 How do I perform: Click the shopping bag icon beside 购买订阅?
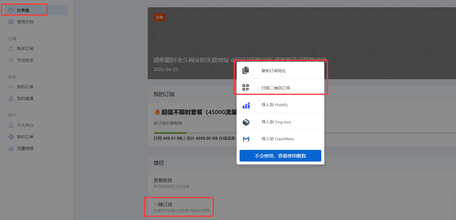pyautogui.click(x=11, y=49)
